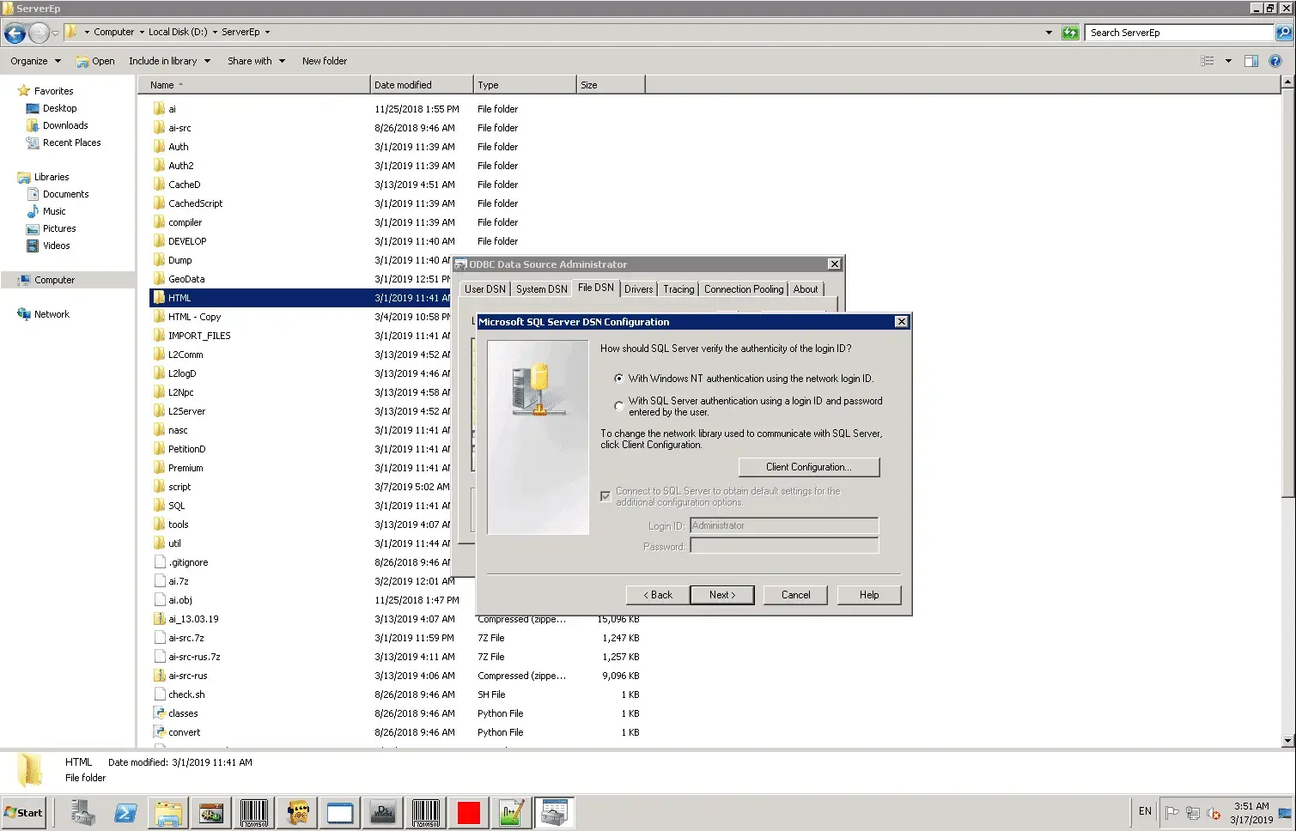Switch to About tab

pyautogui.click(x=806, y=289)
